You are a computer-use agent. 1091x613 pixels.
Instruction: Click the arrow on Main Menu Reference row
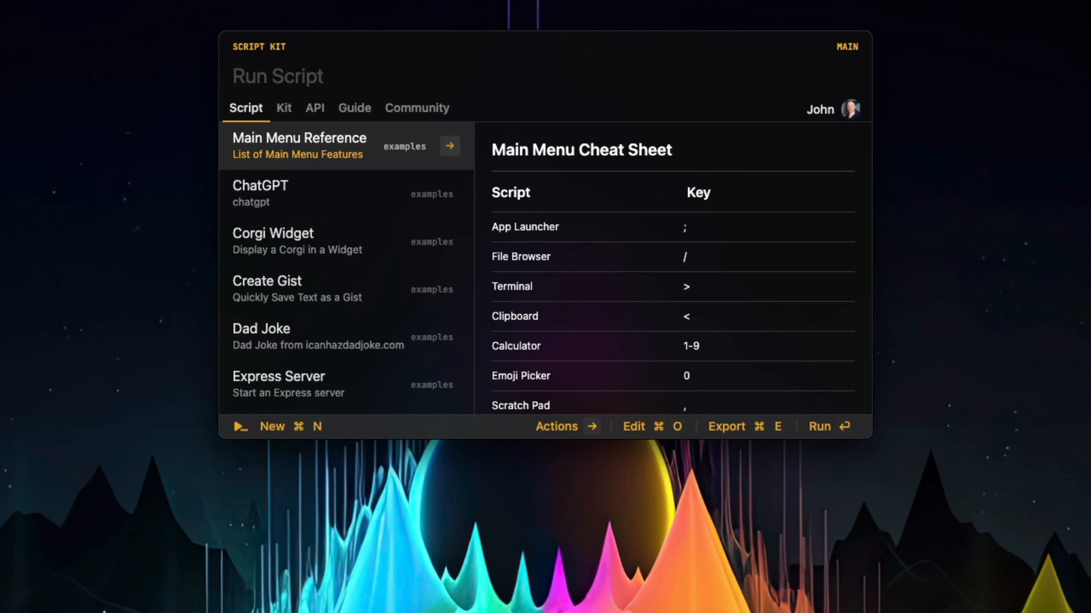click(x=450, y=146)
